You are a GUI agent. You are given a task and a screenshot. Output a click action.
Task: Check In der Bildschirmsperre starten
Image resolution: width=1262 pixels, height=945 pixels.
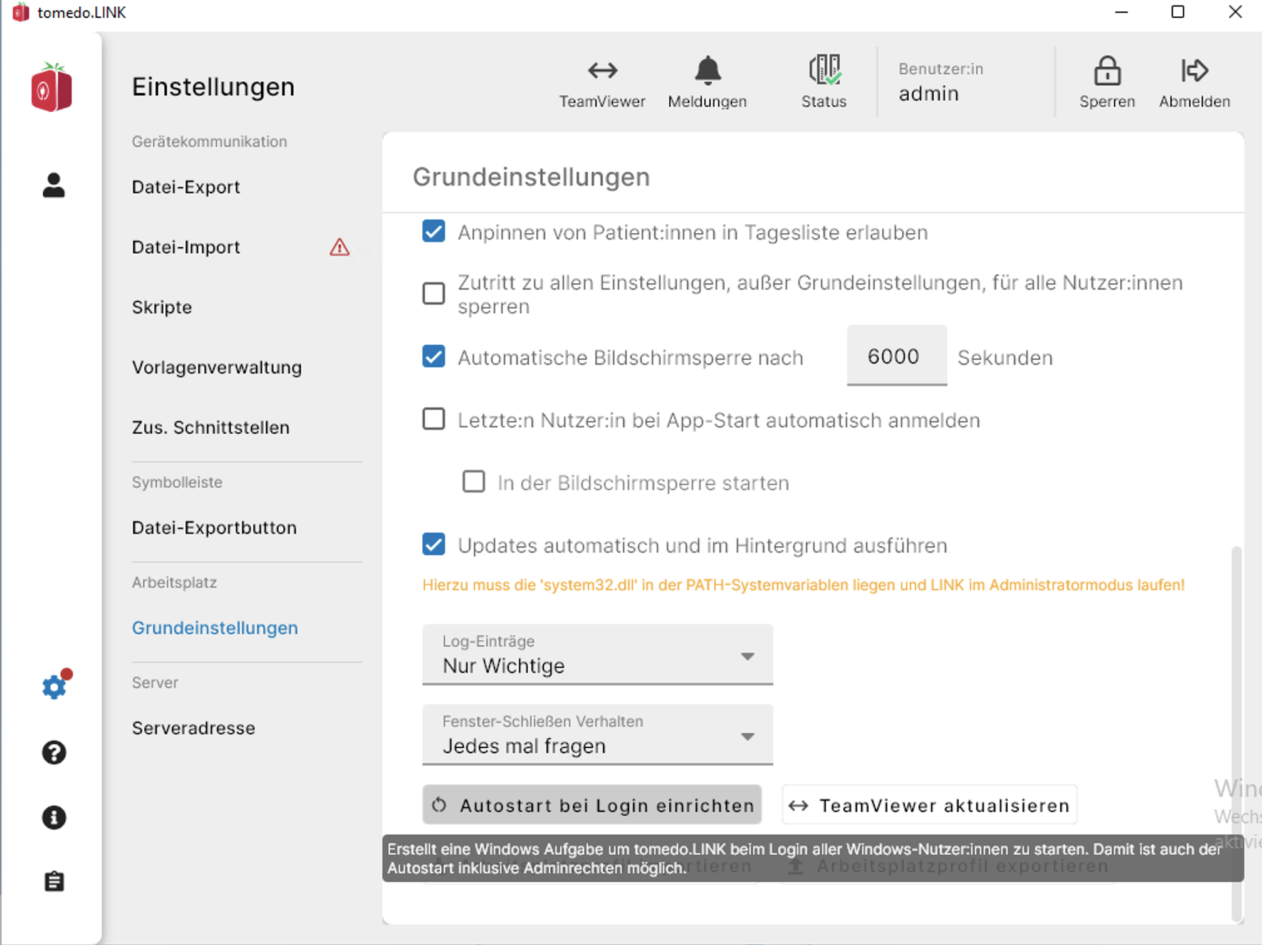tap(474, 481)
